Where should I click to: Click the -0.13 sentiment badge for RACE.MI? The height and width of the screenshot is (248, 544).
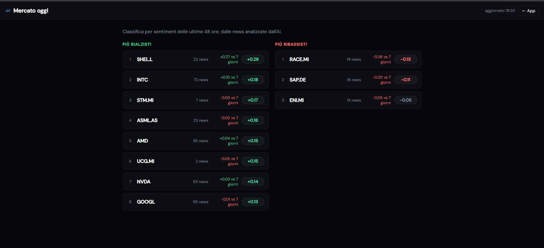click(x=405, y=59)
